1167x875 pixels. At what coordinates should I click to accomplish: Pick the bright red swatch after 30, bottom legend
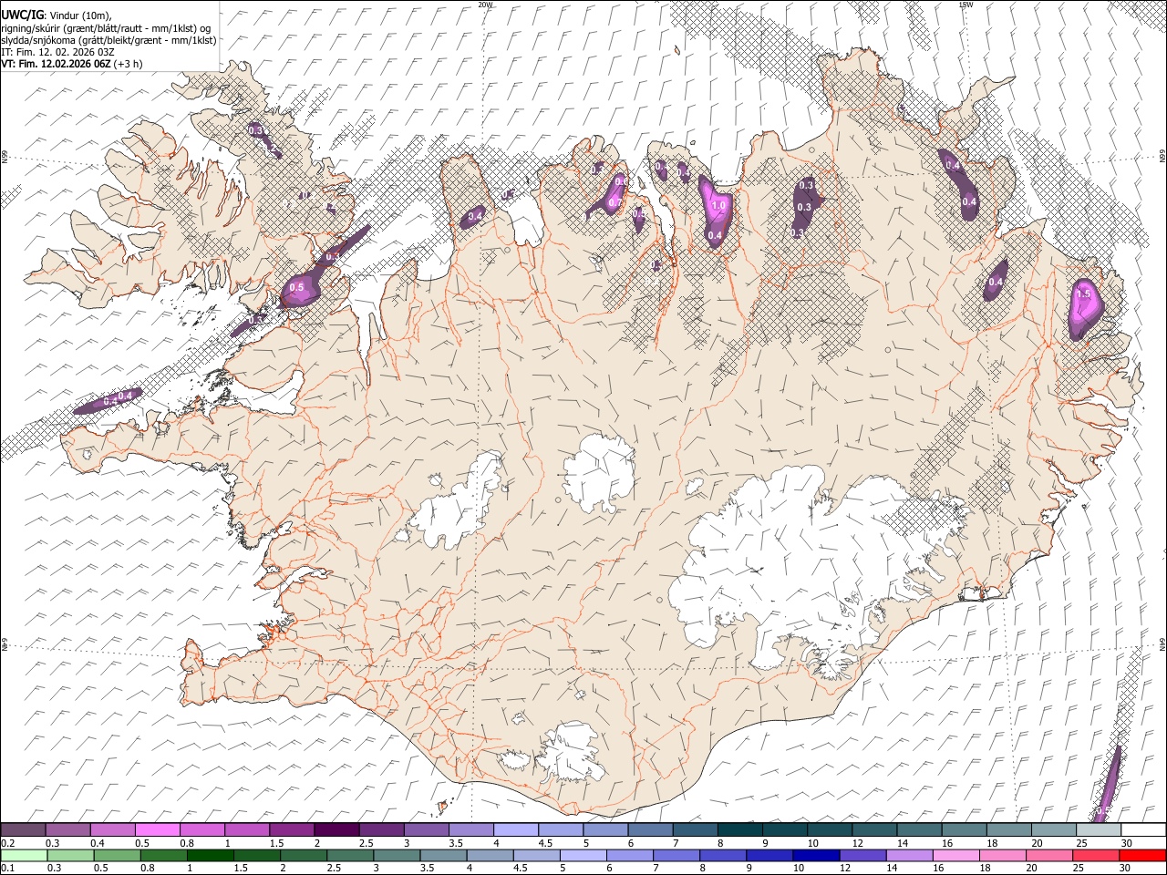coord(1143,856)
